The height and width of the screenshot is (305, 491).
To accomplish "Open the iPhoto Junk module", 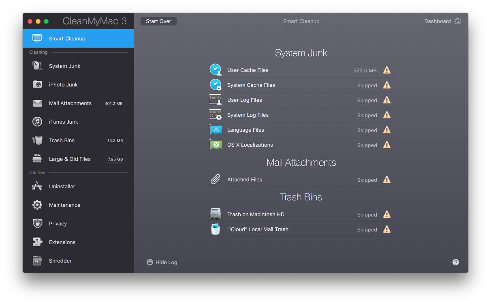I will click(x=78, y=84).
